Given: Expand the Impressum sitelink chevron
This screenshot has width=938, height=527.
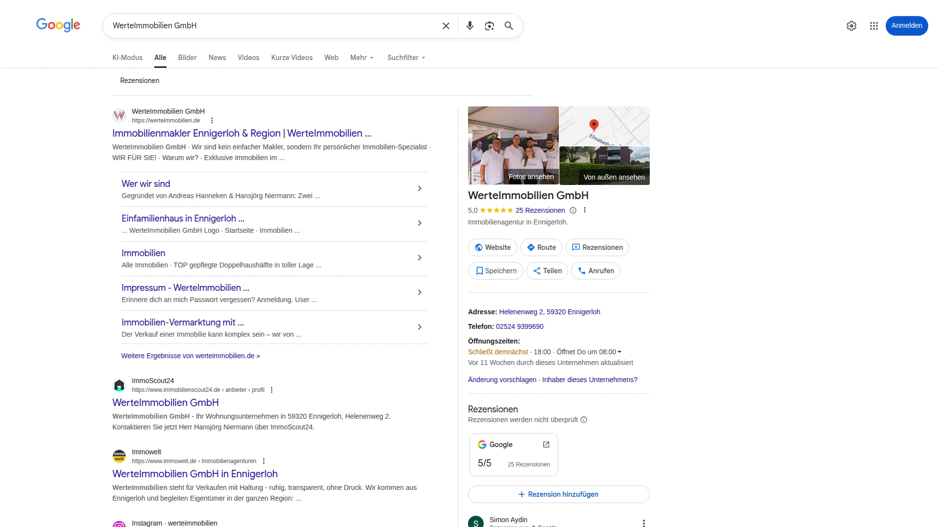Looking at the screenshot, I should tap(419, 292).
